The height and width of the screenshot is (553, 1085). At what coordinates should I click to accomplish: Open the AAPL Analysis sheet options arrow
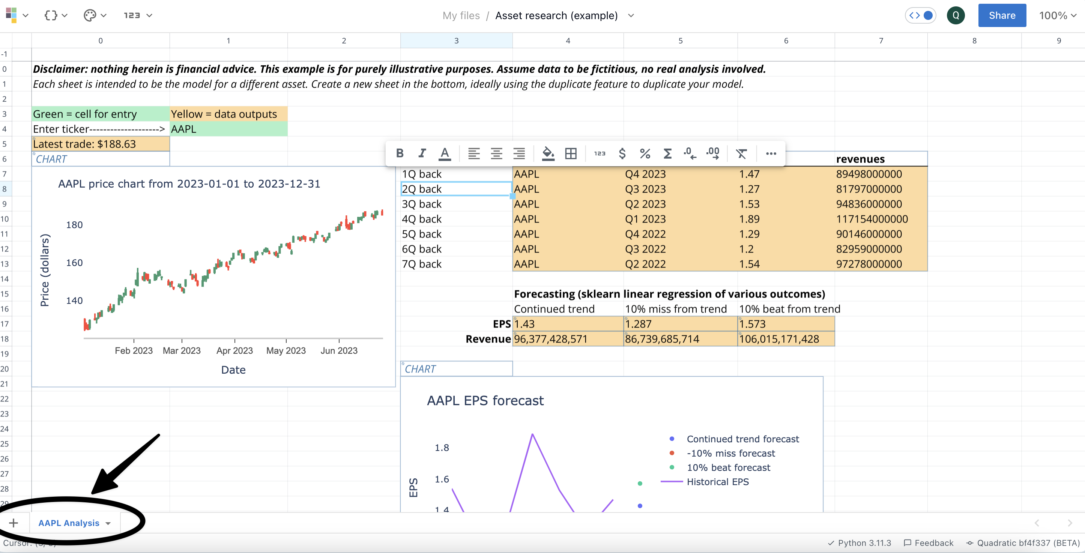point(108,523)
